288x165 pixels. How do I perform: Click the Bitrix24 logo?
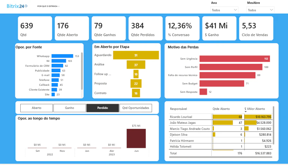click(x=17, y=6)
